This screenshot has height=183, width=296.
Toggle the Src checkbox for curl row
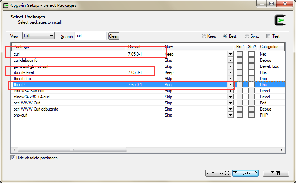[251, 54]
